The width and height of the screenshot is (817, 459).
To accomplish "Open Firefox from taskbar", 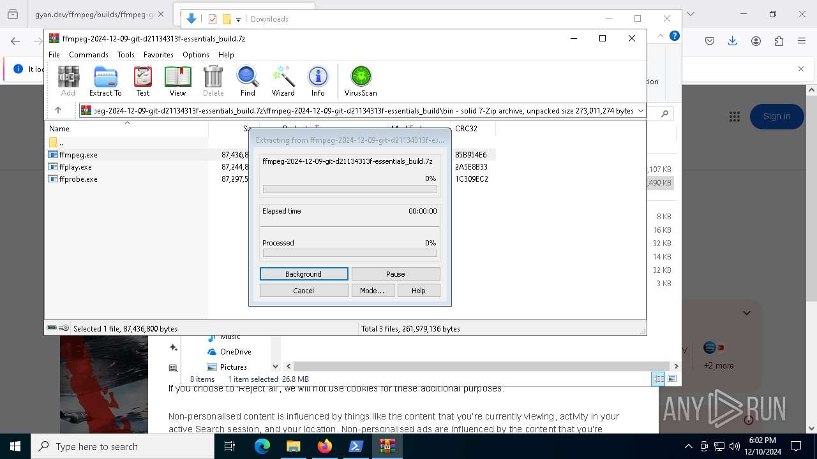I will [x=325, y=446].
